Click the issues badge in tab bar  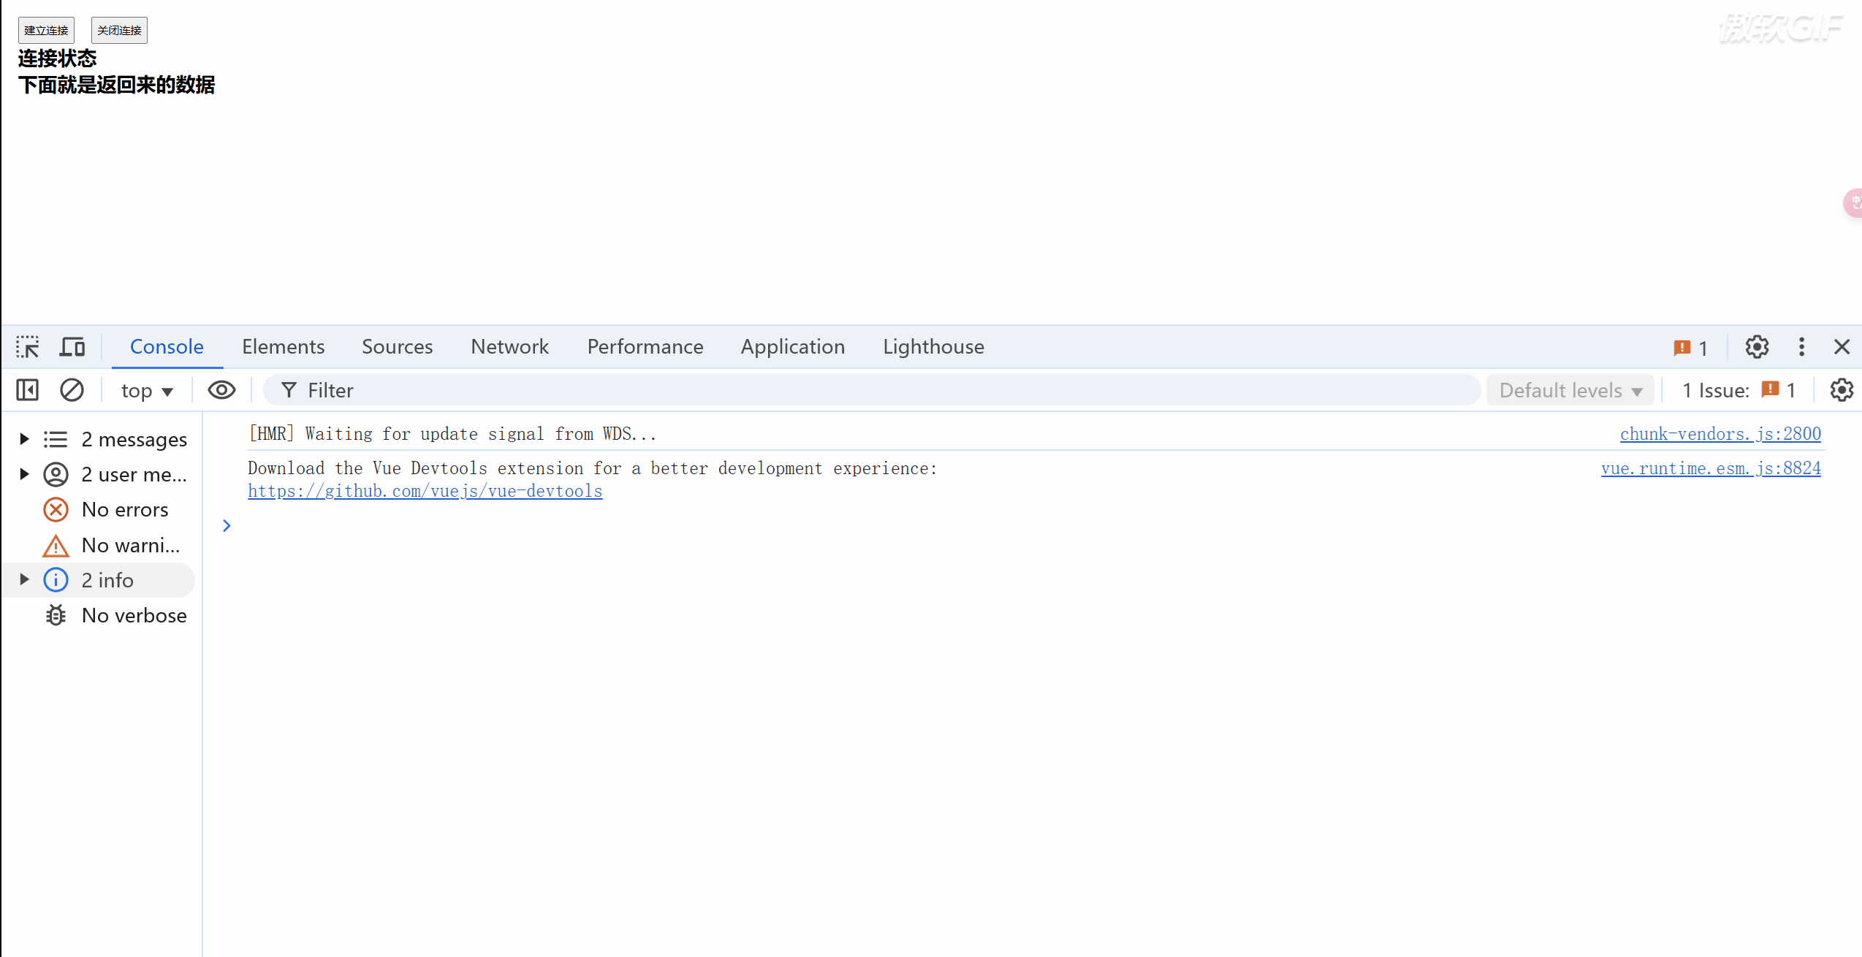click(1691, 348)
